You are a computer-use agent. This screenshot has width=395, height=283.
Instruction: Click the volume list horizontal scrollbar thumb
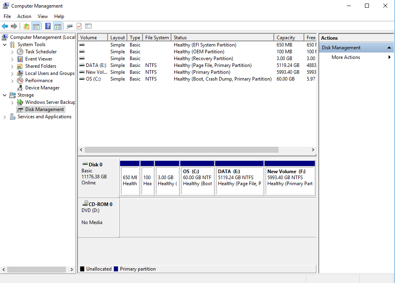(x=181, y=150)
